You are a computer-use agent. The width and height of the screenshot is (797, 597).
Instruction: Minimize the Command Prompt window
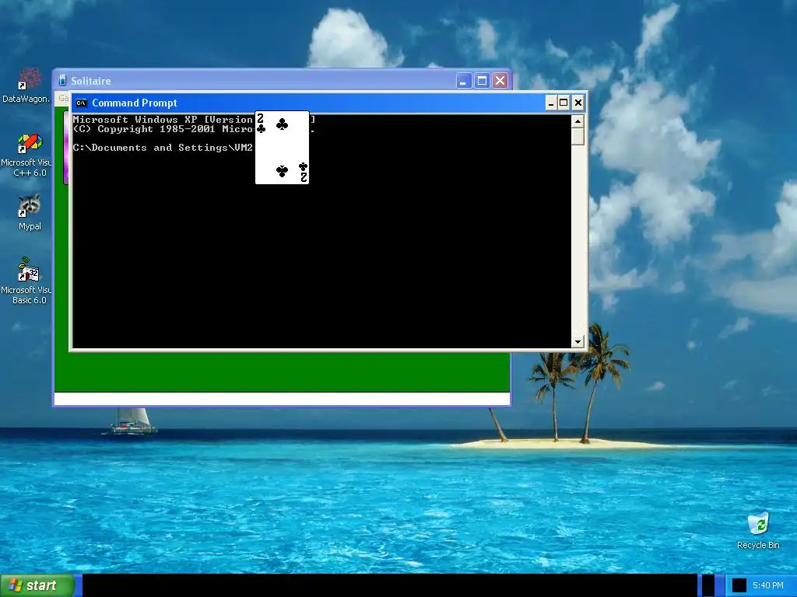click(x=551, y=103)
